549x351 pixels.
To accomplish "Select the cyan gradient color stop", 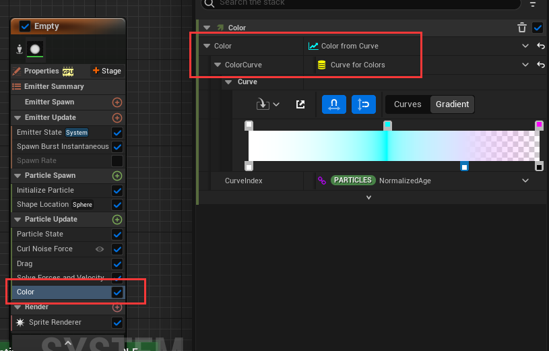I will tap(387, 125).
